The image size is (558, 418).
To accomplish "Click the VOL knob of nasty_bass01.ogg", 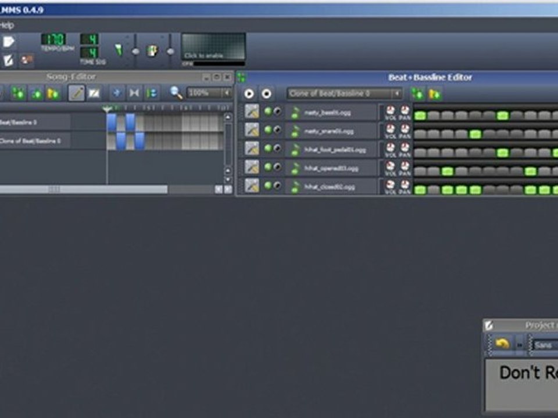I will pyautogui.click(x=391, y=110).
